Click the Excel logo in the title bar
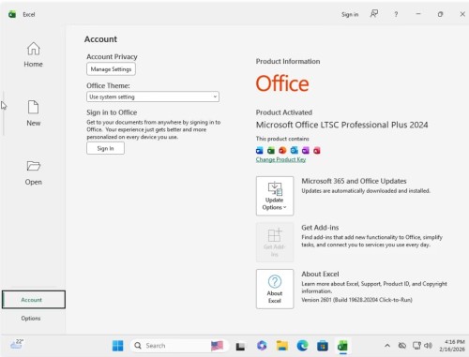Viewport: 469px width, 357px height. (x=12, y=14)
